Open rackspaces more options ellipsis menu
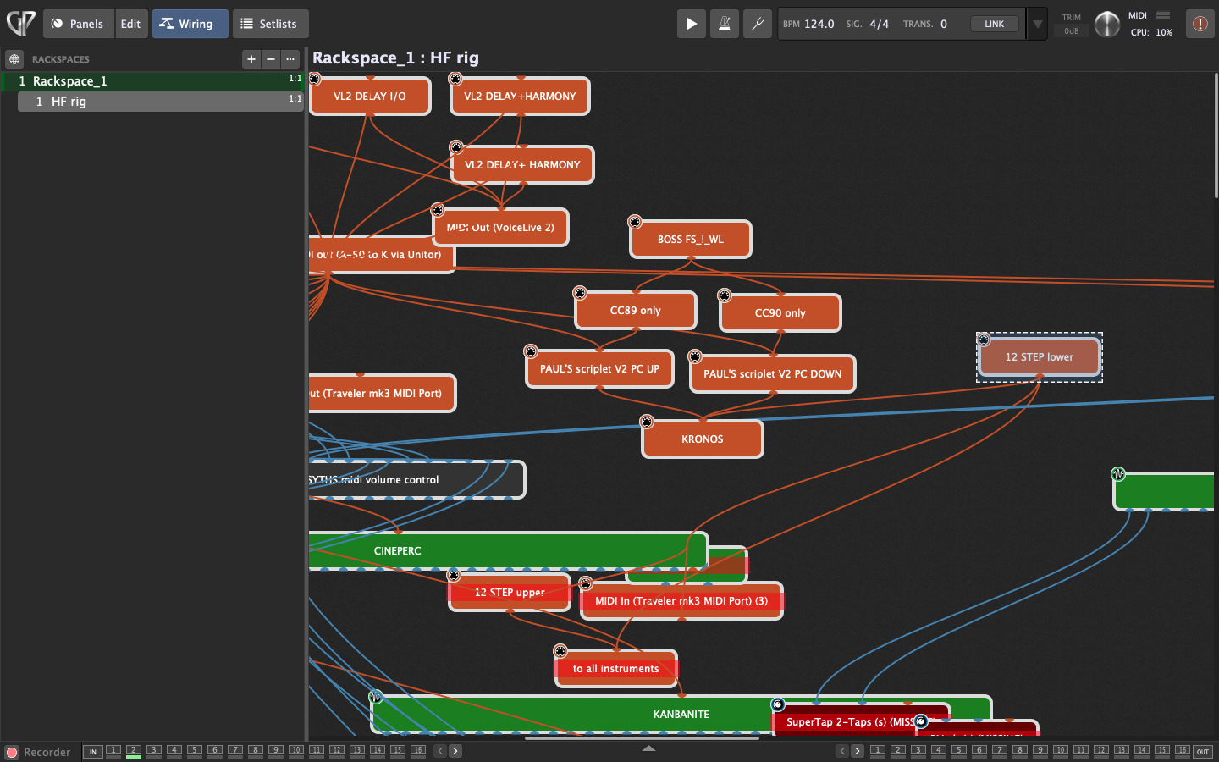 [x=290, y=59]
